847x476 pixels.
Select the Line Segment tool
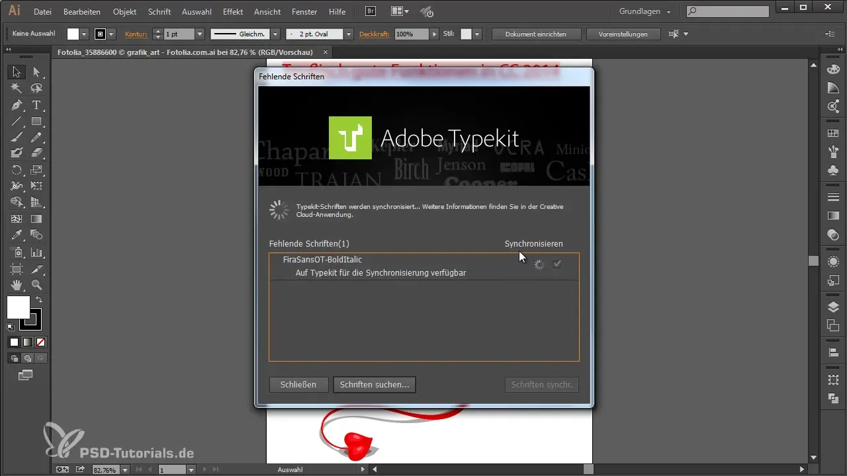pos(17,121)
